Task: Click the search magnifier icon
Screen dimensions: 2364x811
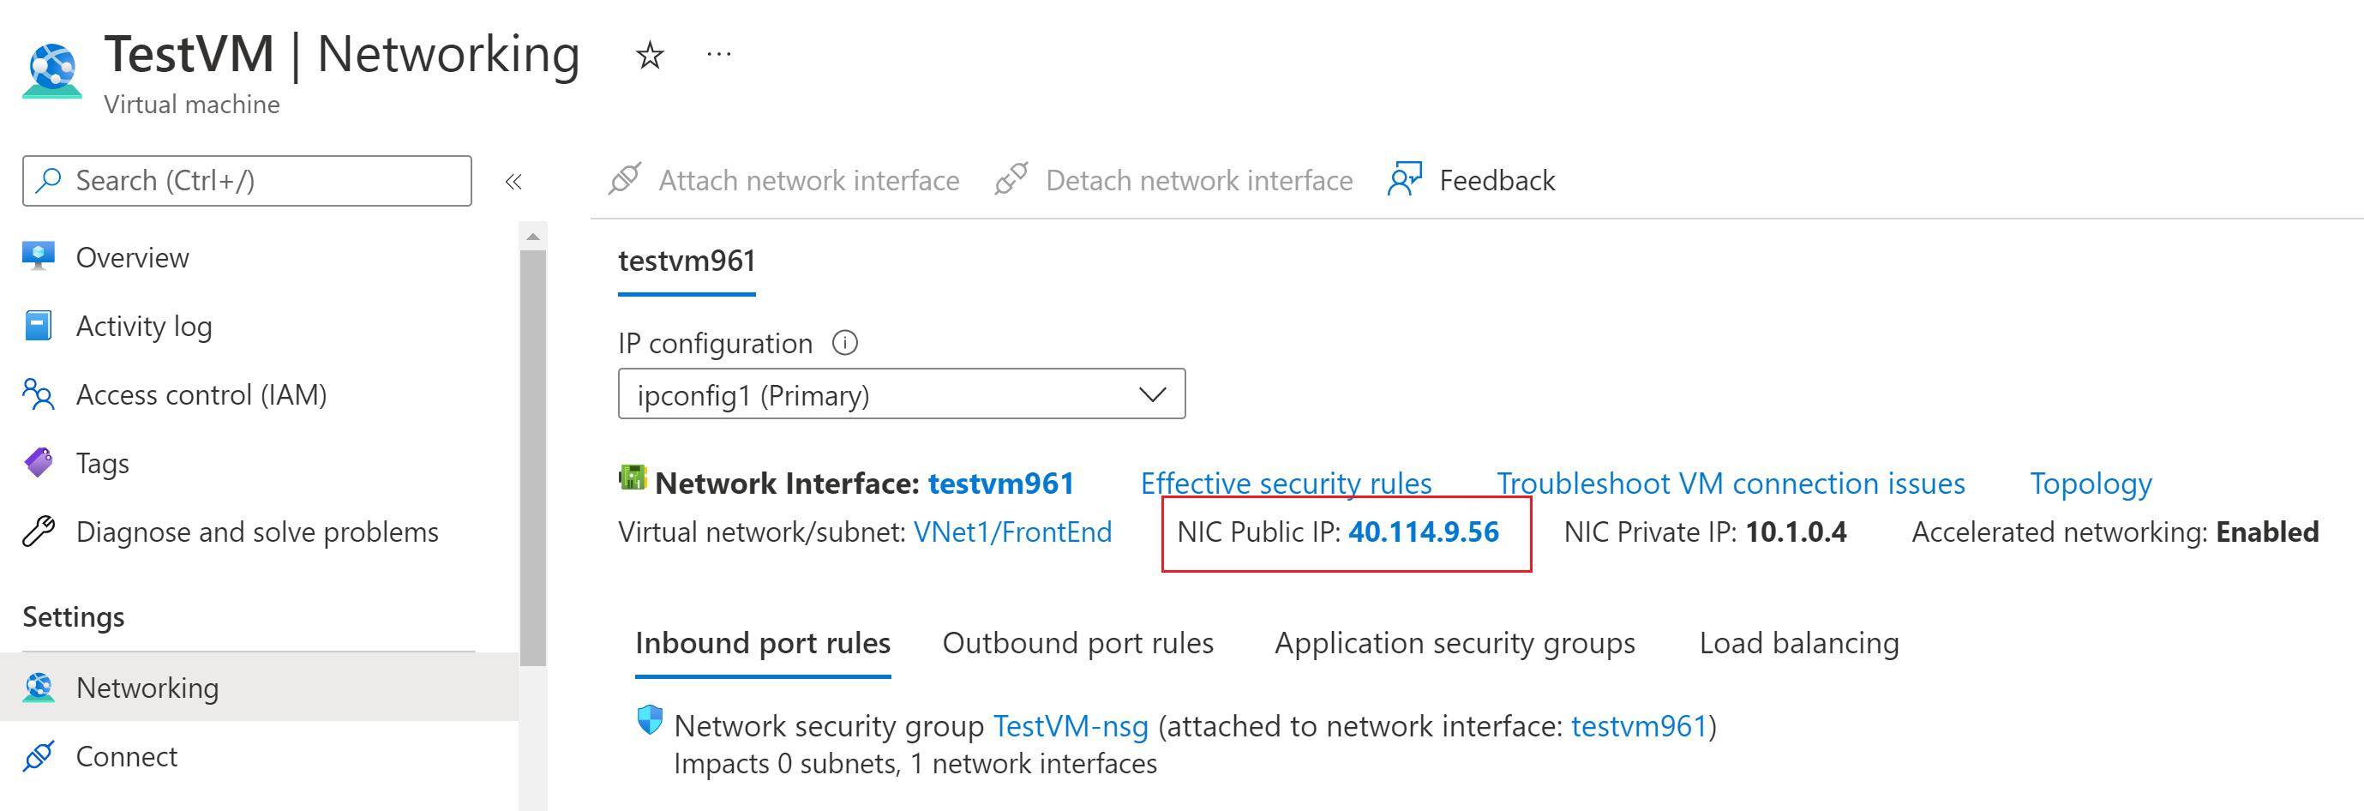Action: coord(48,180)
